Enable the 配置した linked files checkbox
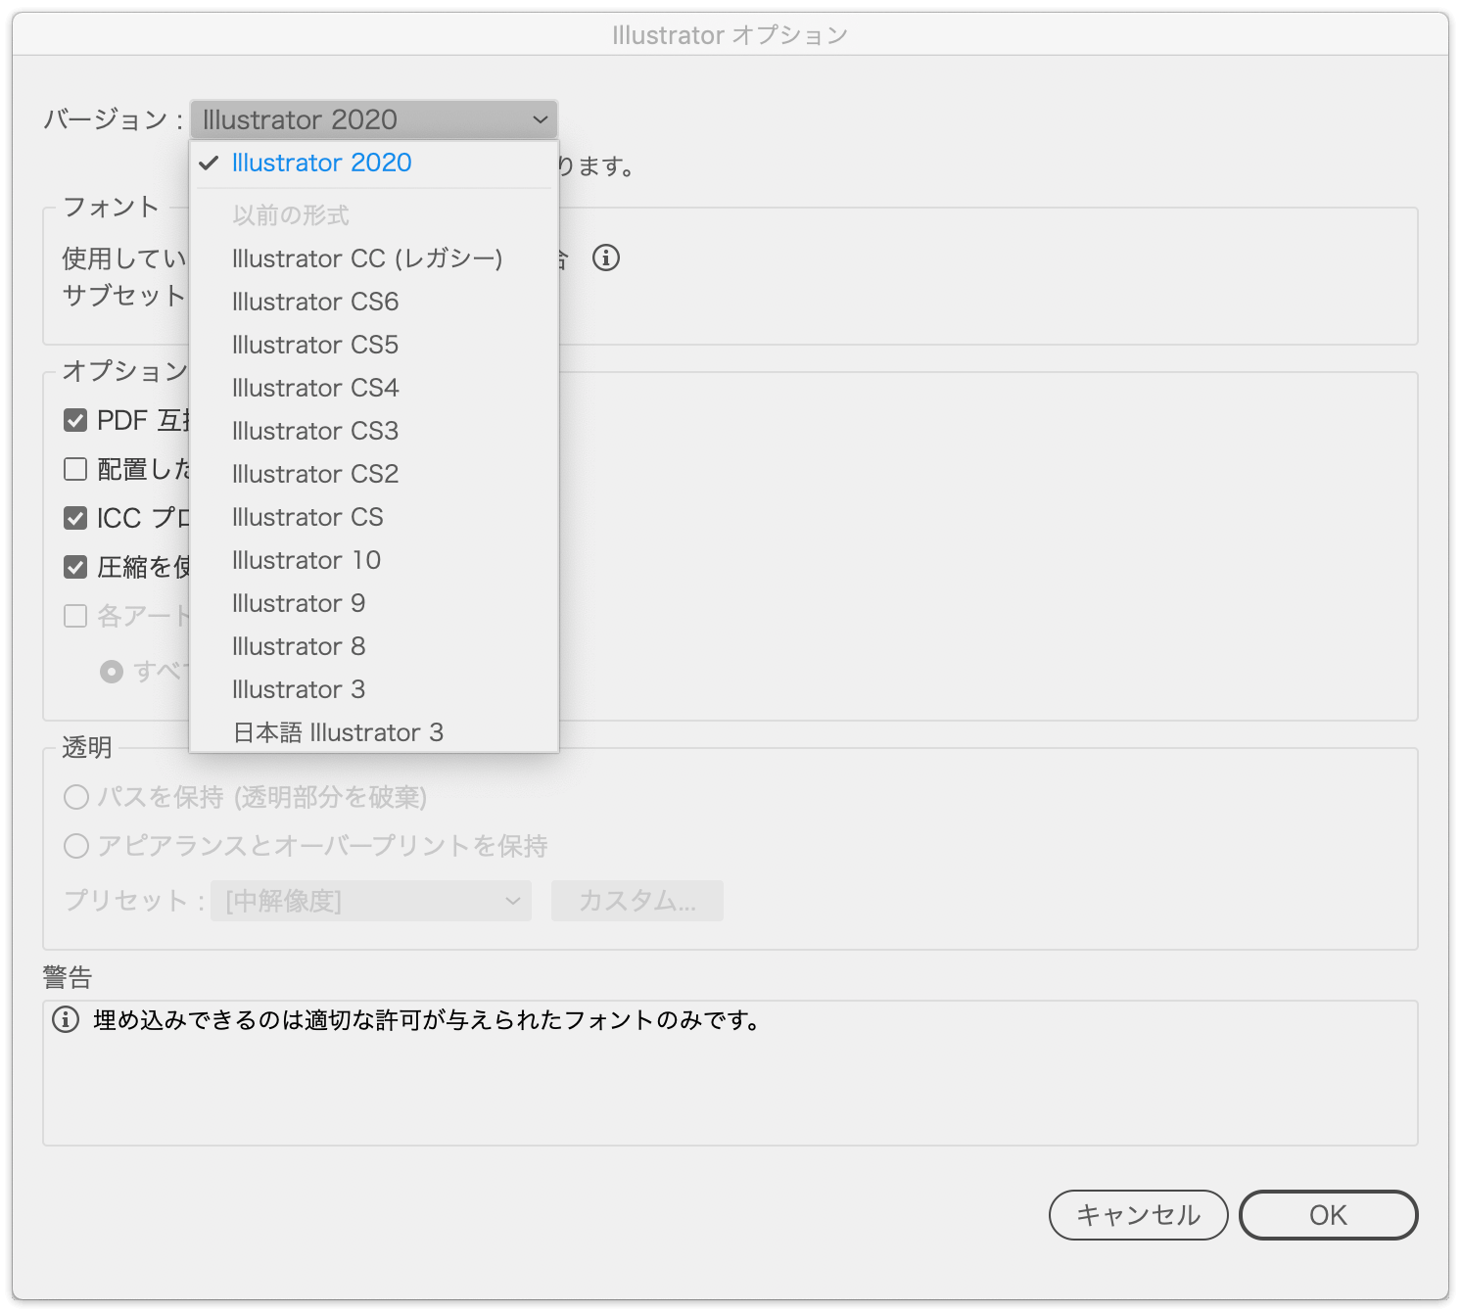Image resolution: width=1461 pixels, height=1312 pixels. tap(75, 469)
